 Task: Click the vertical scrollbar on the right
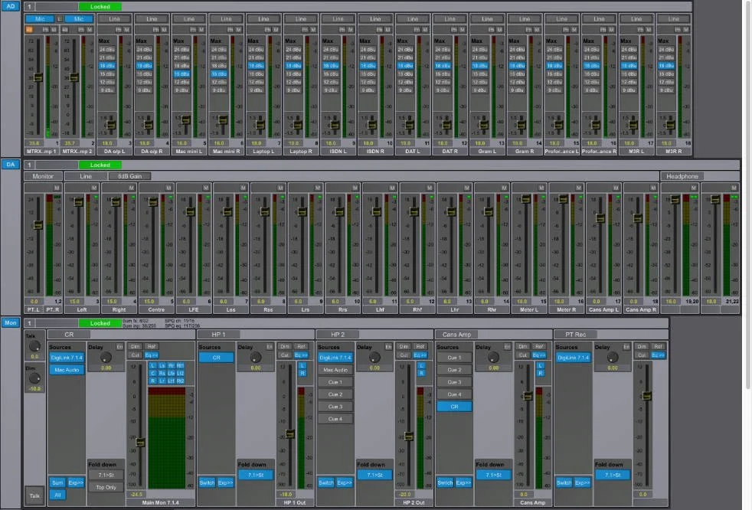pyautogui.click(x=747, y=195)
